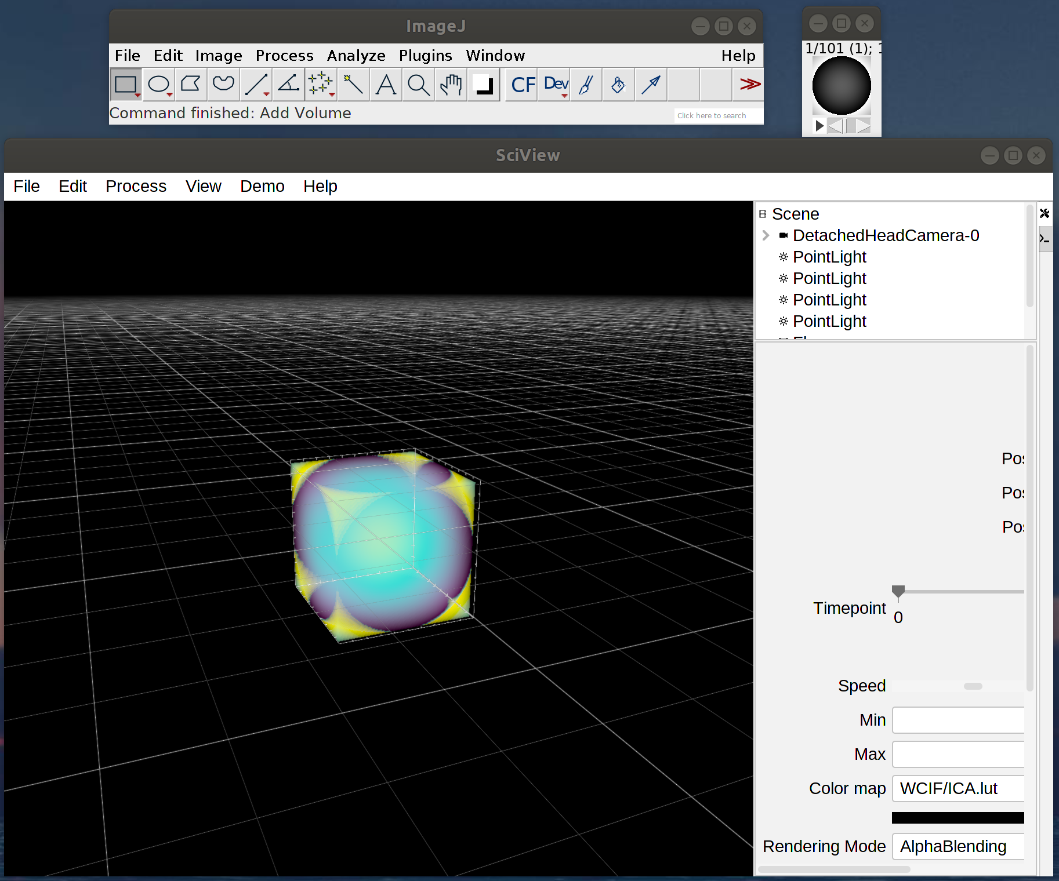Open the Demo menu in SciView
The image size is (1059, 881).
[x=262, y=186]
